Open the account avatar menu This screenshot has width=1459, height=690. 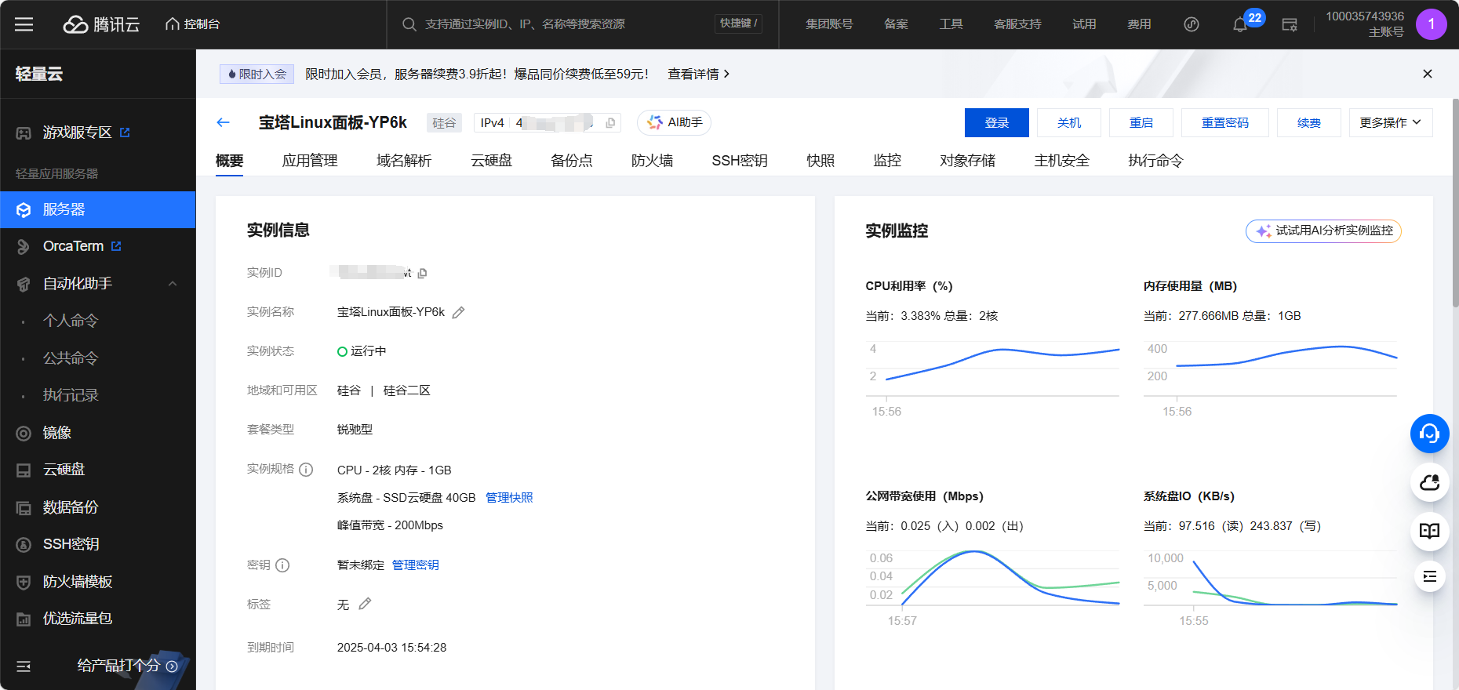1431,24
